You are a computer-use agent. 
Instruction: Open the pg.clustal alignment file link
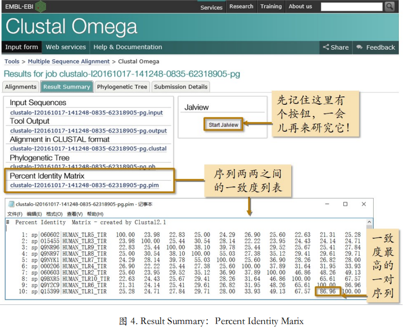click(89, 149)
